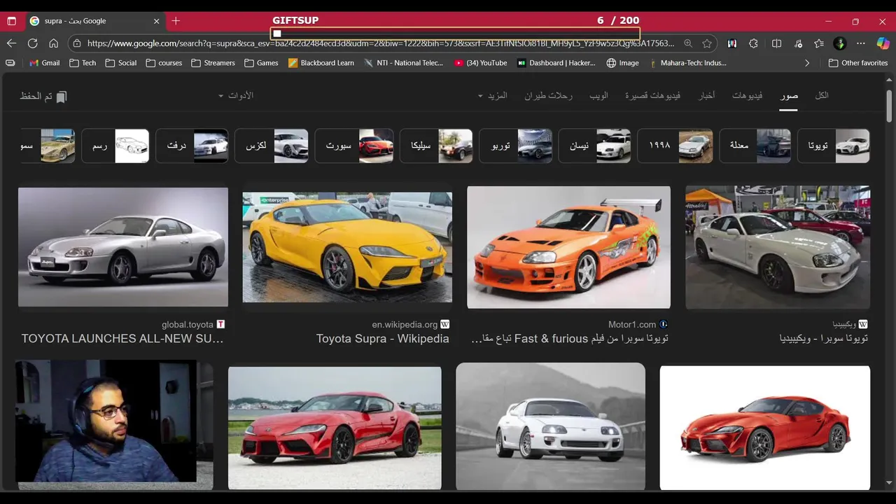This screenshot has height=504, width=896.
Task: Select the توربو (Turbo) filter chip
Action: click(515, 146)
